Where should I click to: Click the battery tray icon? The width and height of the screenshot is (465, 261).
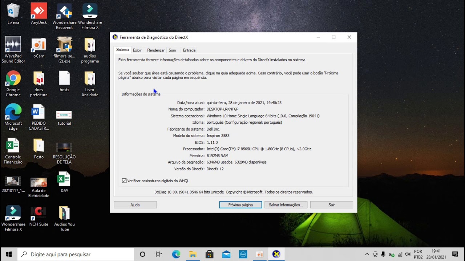point(392,254)
